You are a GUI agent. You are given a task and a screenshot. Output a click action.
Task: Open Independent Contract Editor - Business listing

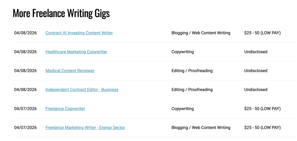(x=82, y=90)
